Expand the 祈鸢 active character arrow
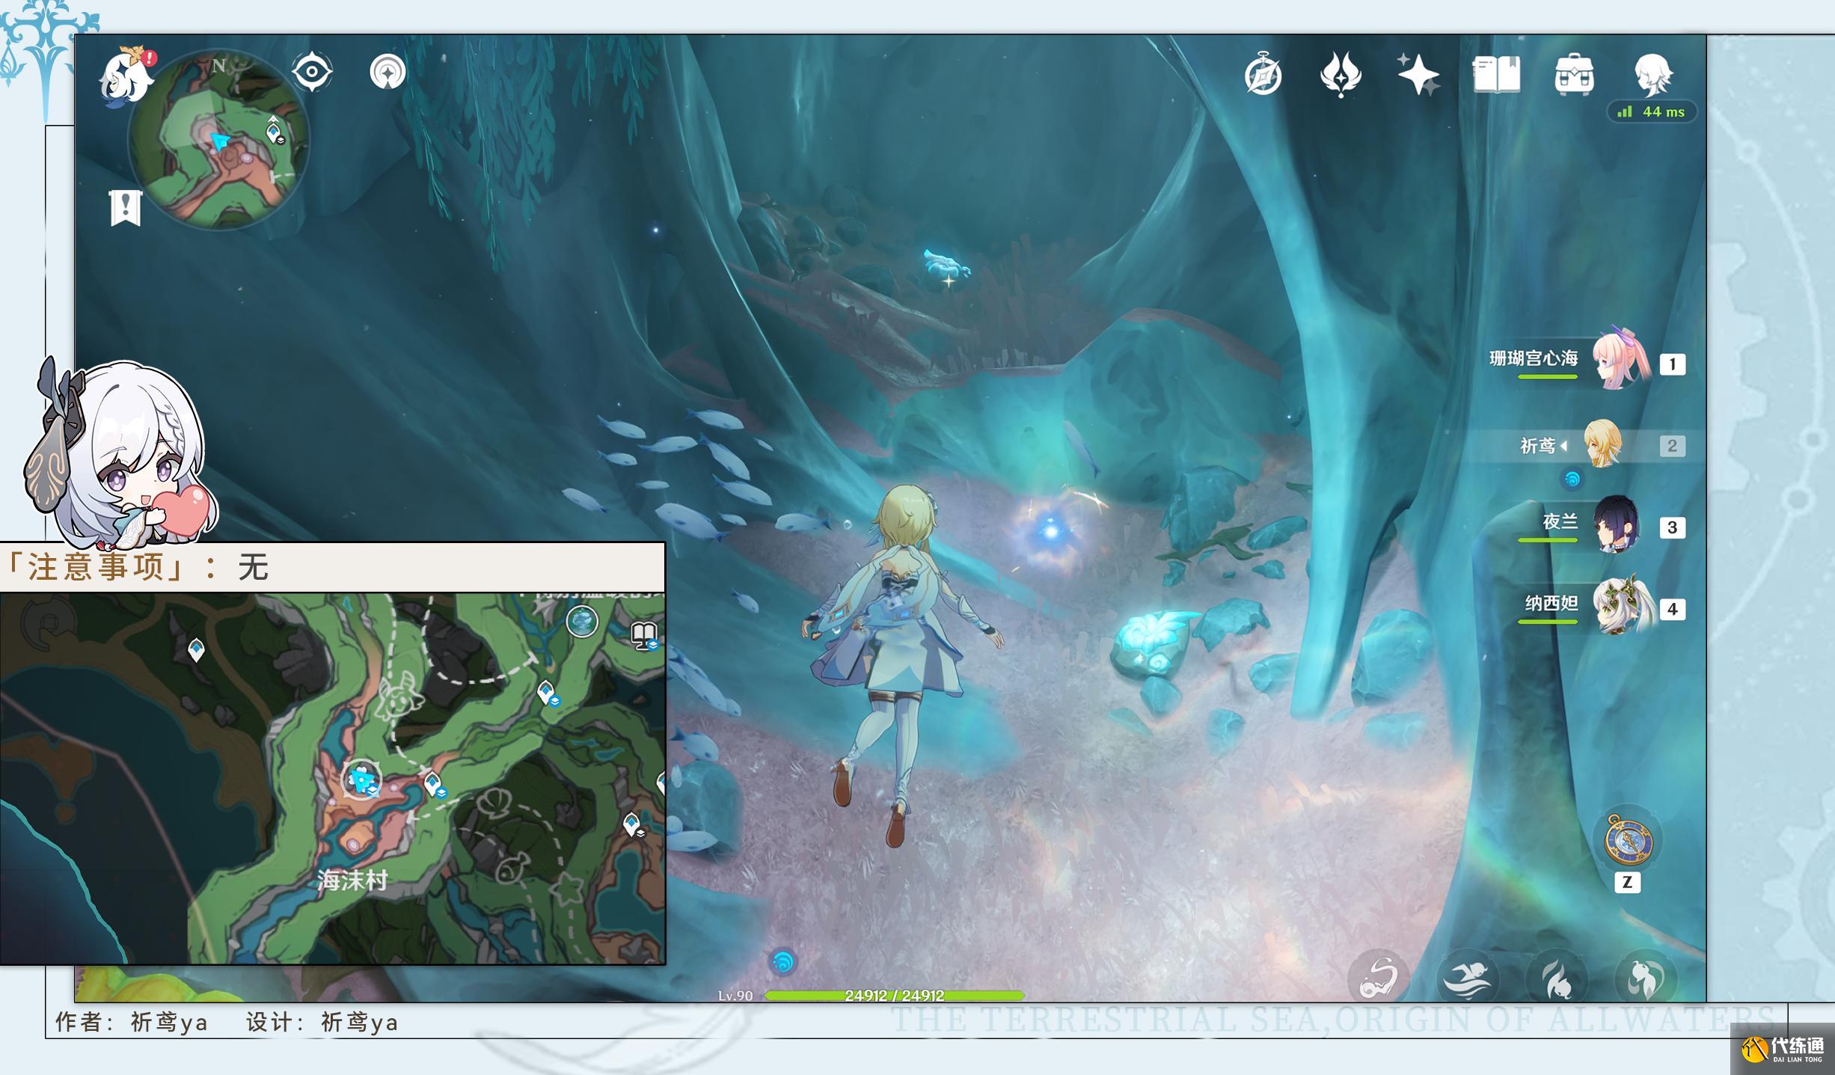This screenshot has height=1075, width=1835. [1563, 446]
